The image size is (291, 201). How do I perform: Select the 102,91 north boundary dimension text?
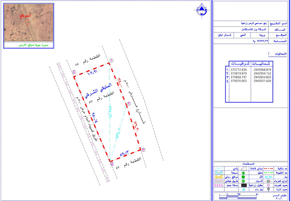[92, 73]
